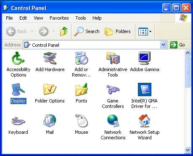Click the 'Add Hardware' label text
Image resolution: width=193 pixels, height=156 pixels.
(50, 69)
